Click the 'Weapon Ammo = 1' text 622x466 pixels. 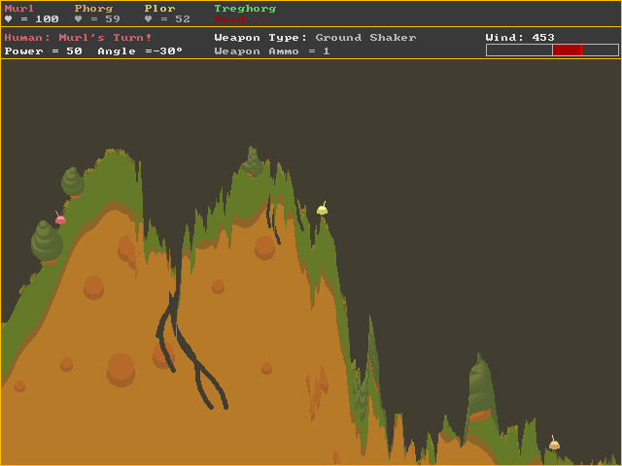pyautogui.click(x=272, y=51)
